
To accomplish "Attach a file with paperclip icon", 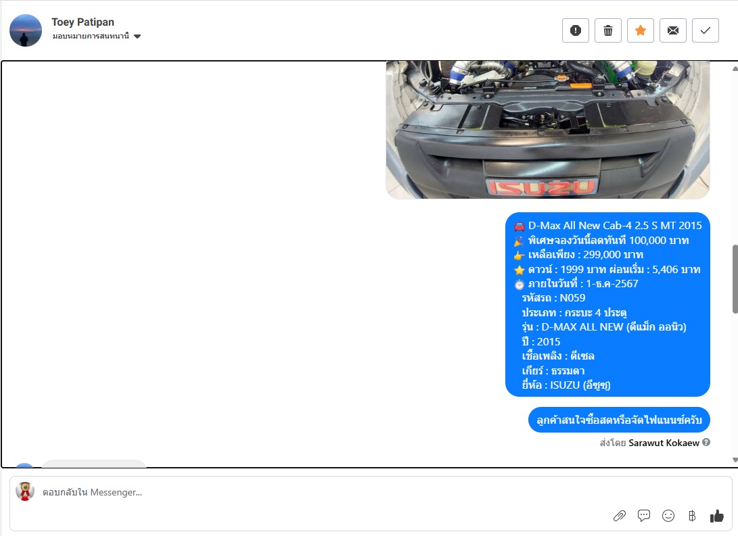I will tap(620, 516).
